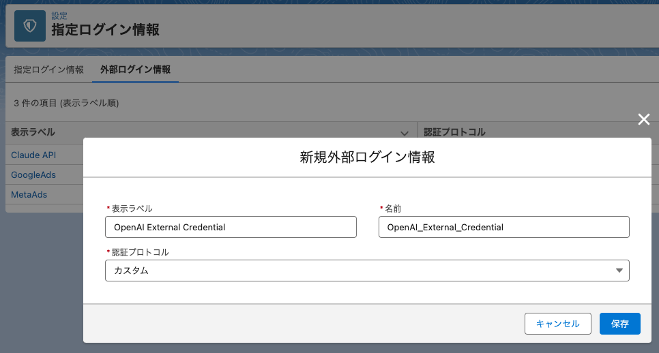
Task: Open the Claude API credential link
Action: pos(33,155)
